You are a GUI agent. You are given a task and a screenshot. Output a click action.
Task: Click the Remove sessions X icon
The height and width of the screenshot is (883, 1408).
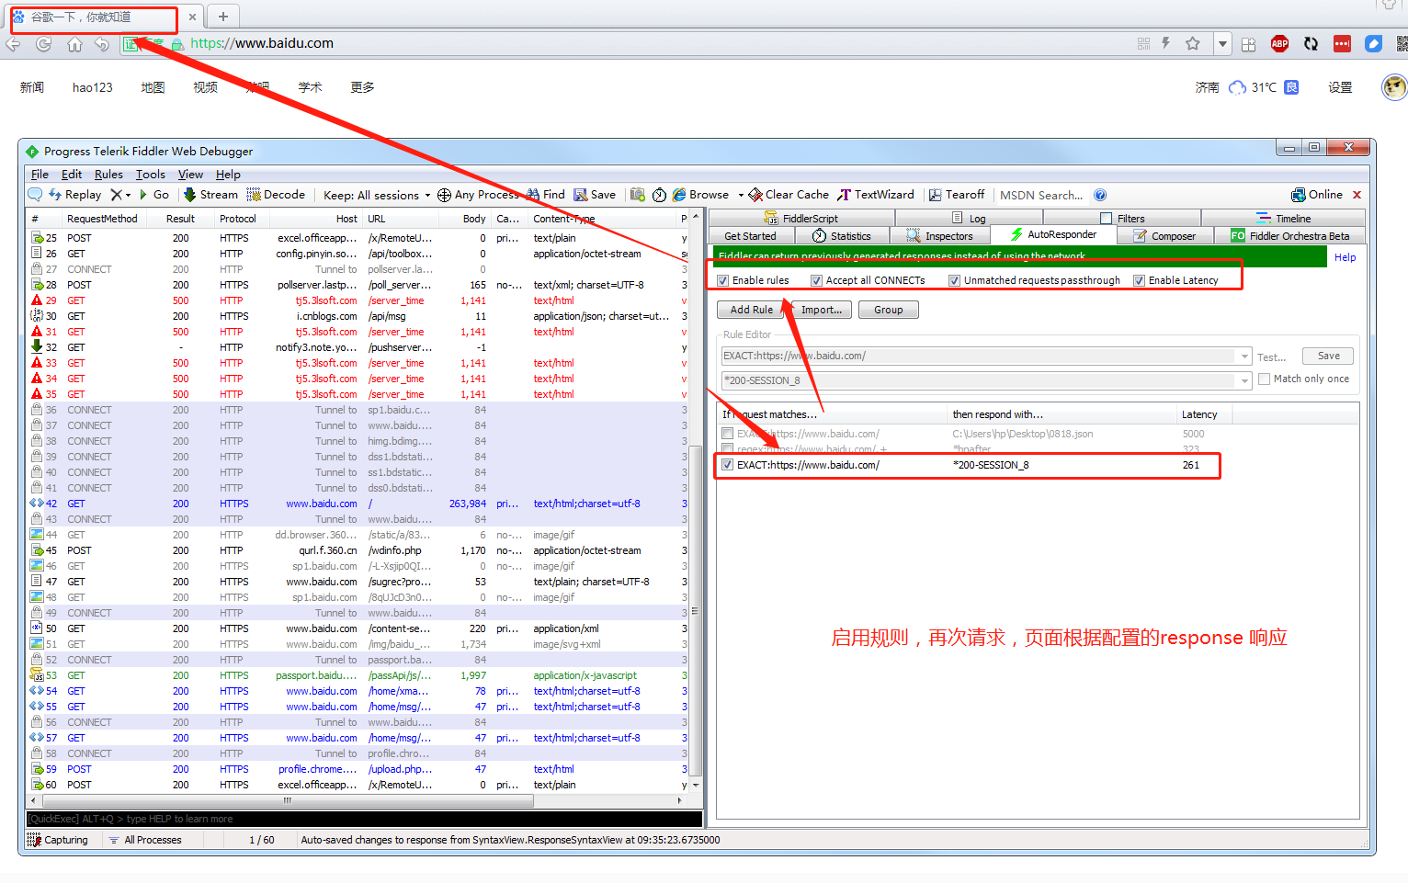click(x=117, y=195)
